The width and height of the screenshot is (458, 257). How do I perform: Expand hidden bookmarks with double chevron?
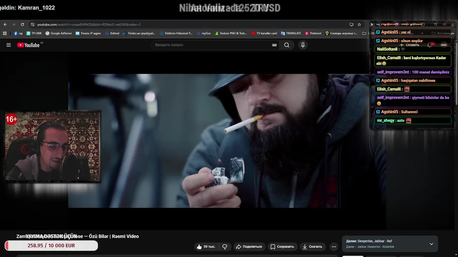pos(422,33)
